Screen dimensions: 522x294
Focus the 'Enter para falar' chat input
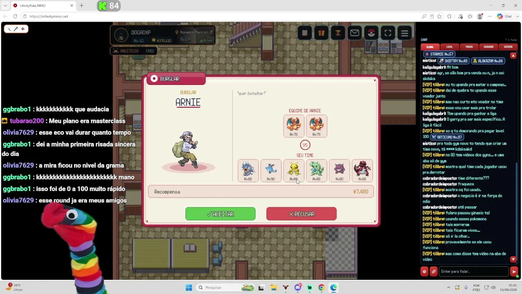(473, 272)
